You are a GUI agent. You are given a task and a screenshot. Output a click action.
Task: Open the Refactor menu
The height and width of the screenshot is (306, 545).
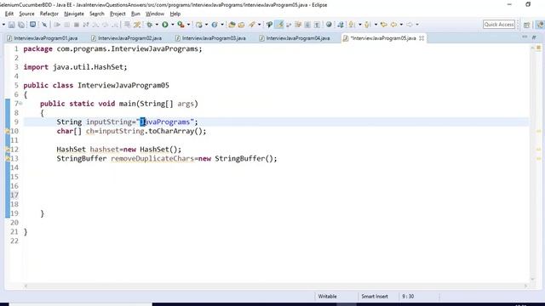(49, 14)
